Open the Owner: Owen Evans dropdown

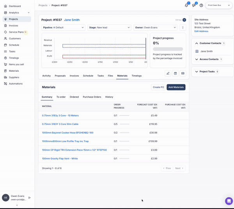pos(155,28)
